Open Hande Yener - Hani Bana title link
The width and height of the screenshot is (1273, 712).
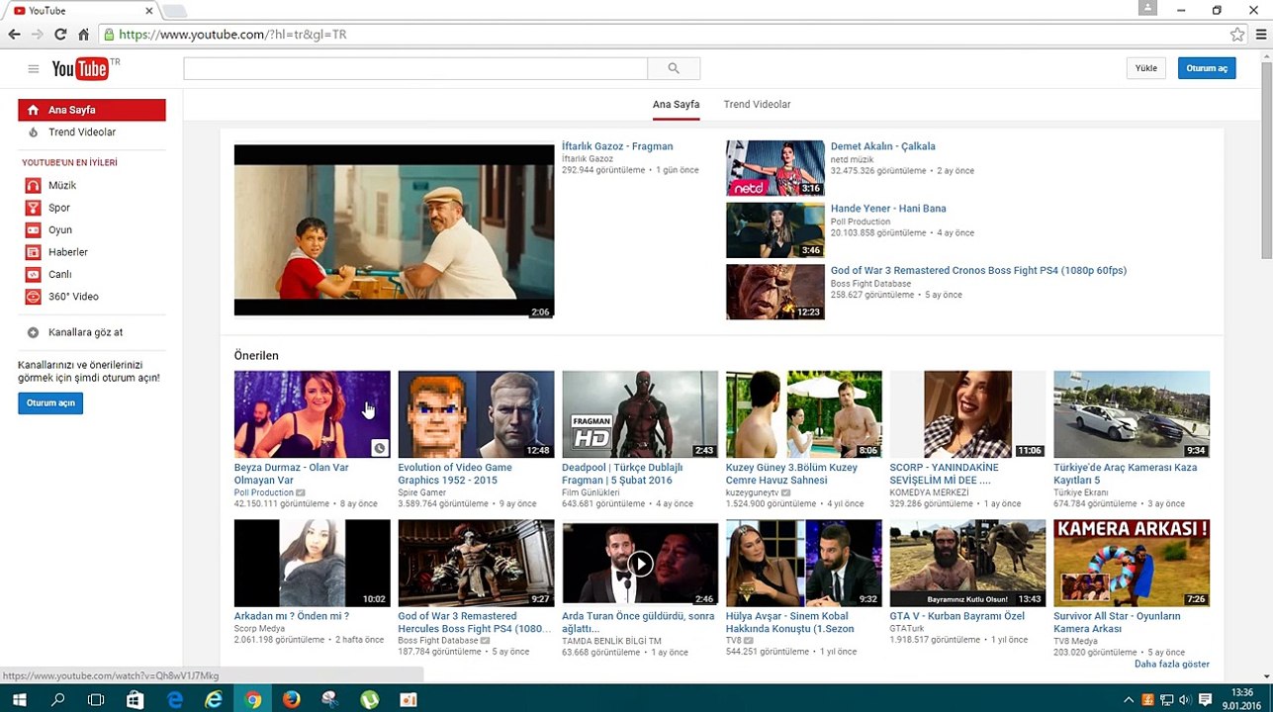pyautogui.click(x=888, y=209)
